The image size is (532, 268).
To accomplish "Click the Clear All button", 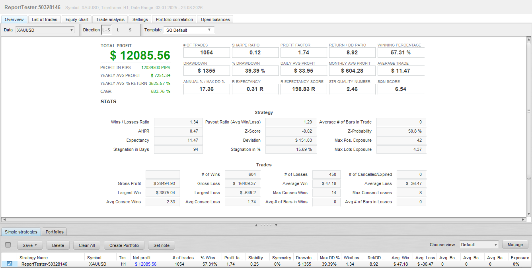I will (x=87, y=245).
